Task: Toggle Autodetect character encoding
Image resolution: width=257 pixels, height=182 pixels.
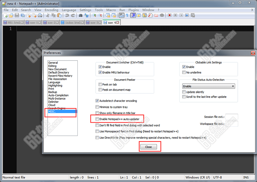Action: point(97,101)
